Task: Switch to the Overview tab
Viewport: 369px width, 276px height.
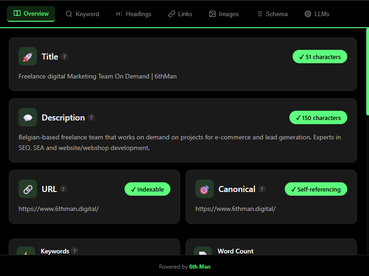Action: 31,13
